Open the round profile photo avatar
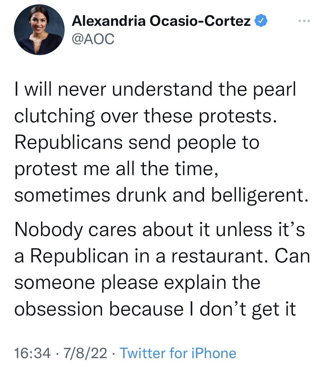This screenshot has height=368, width=326. [x=38, y=29]
